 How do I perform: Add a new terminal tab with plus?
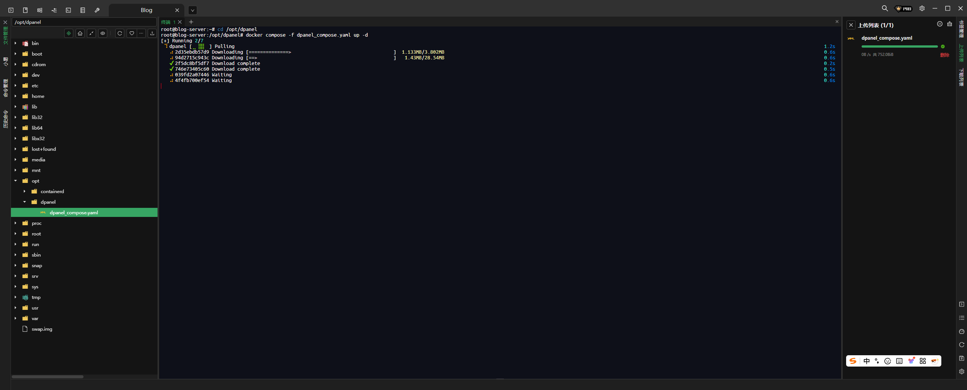[191, 22]
